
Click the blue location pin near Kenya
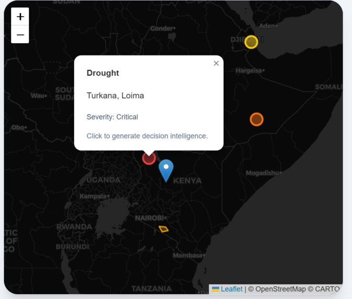166,171
